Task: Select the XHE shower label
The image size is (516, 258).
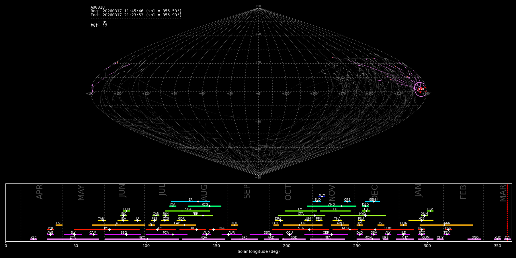Action: click(x=497, y=238)
